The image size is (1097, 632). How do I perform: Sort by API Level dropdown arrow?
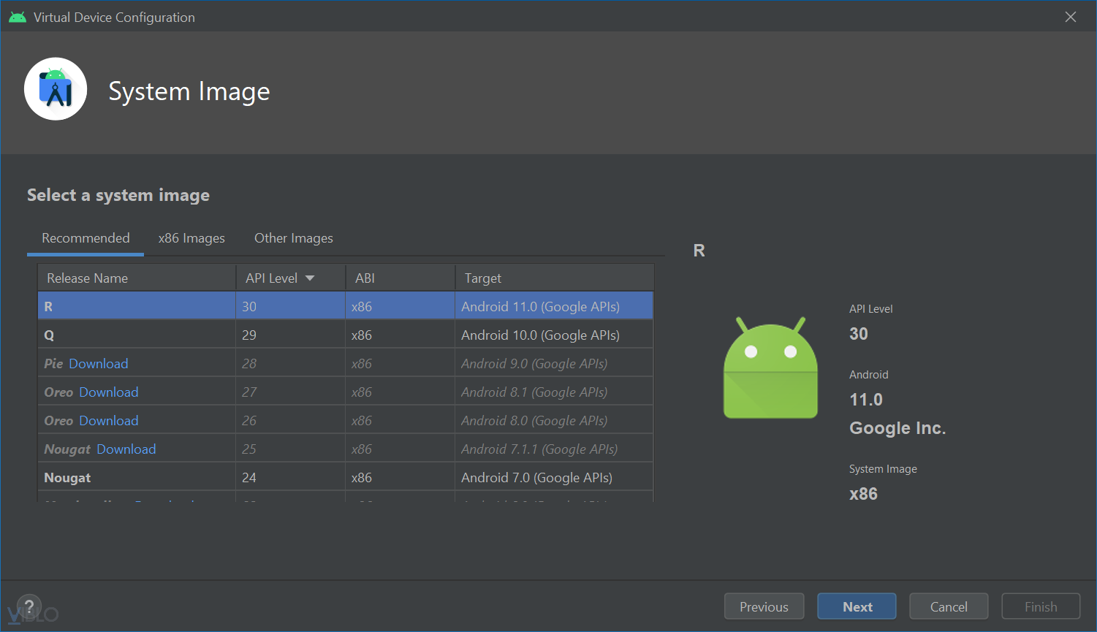coord(310,278)
